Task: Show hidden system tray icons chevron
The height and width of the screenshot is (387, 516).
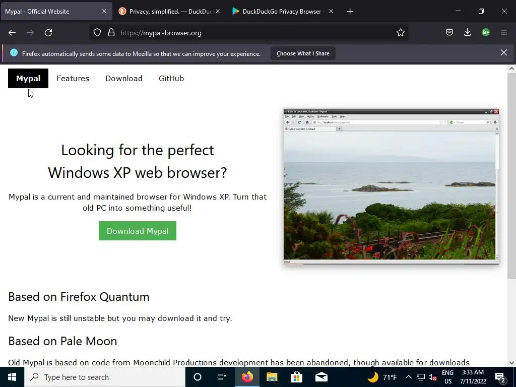Action: point(408,377)
